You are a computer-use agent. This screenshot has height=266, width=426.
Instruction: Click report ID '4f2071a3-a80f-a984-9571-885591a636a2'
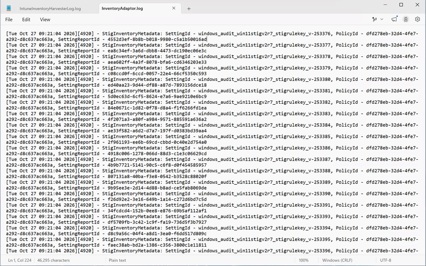click(x=157, y=119)
